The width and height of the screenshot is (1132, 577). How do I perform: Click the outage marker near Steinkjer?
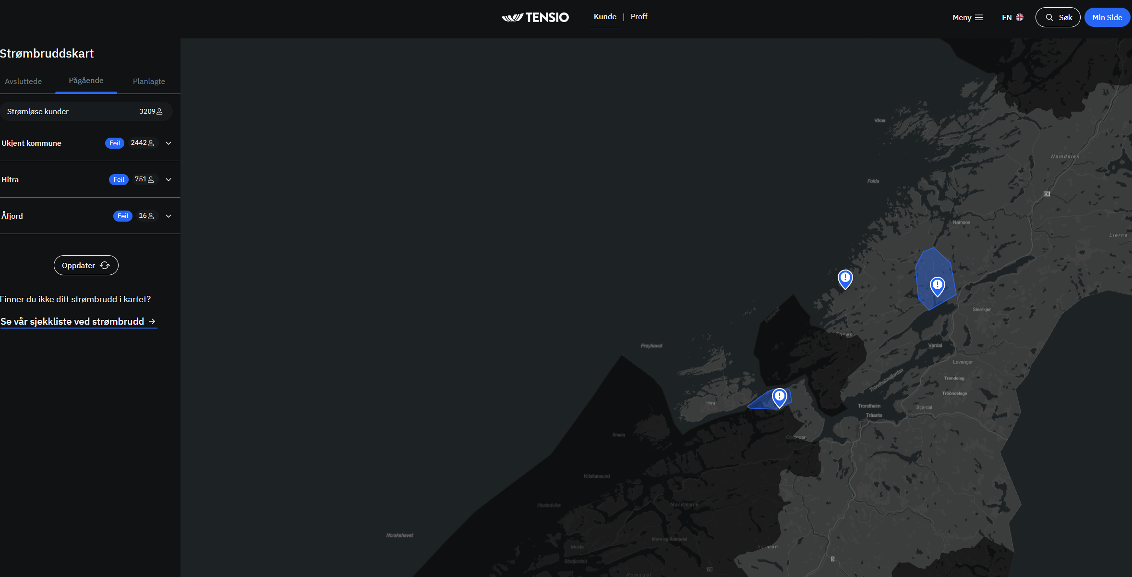[x=937, y=286]
